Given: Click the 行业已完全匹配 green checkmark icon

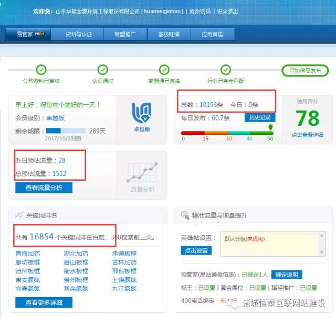Looking at the screenshot, I should coord(226,70).
